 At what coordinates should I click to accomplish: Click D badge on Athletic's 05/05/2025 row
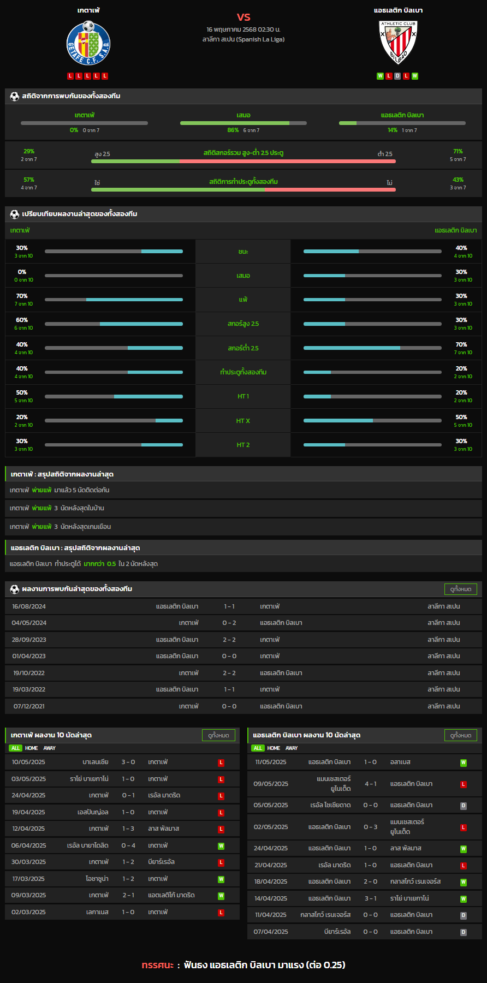(464, 806)
